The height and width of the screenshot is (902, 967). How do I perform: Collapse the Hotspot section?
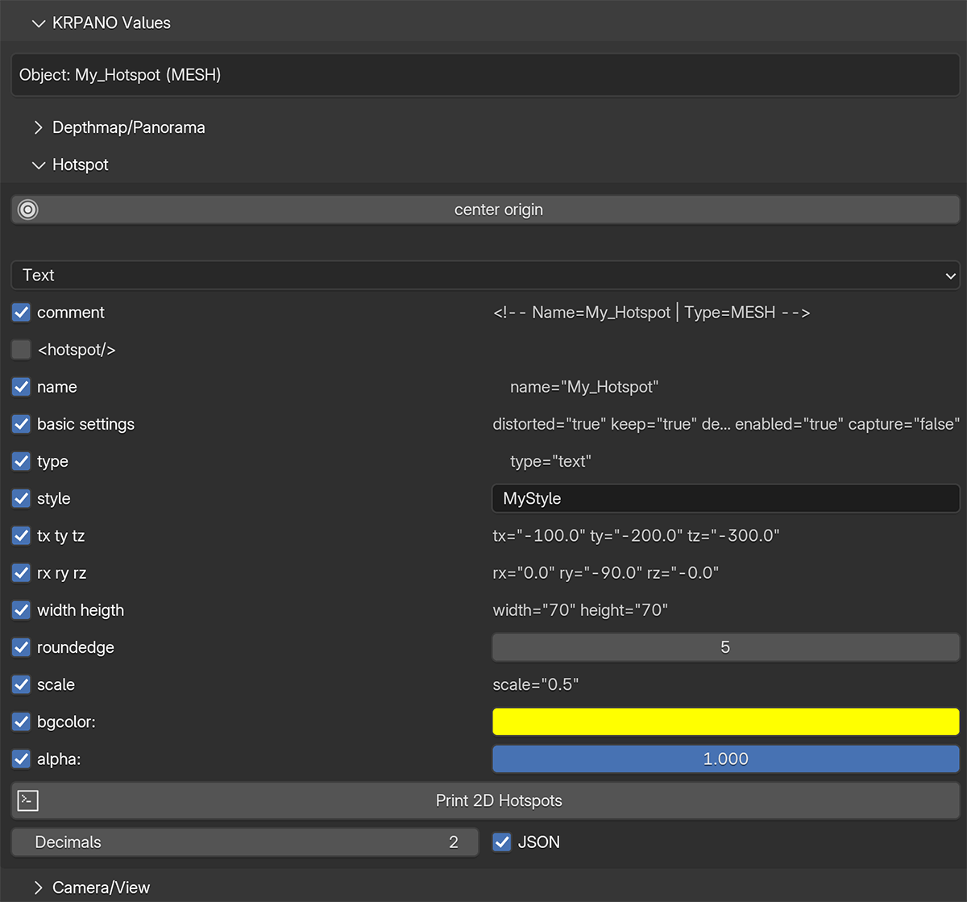pos(38,164)
